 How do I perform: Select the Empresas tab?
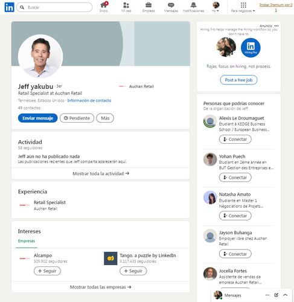click(x=27, y=241)
